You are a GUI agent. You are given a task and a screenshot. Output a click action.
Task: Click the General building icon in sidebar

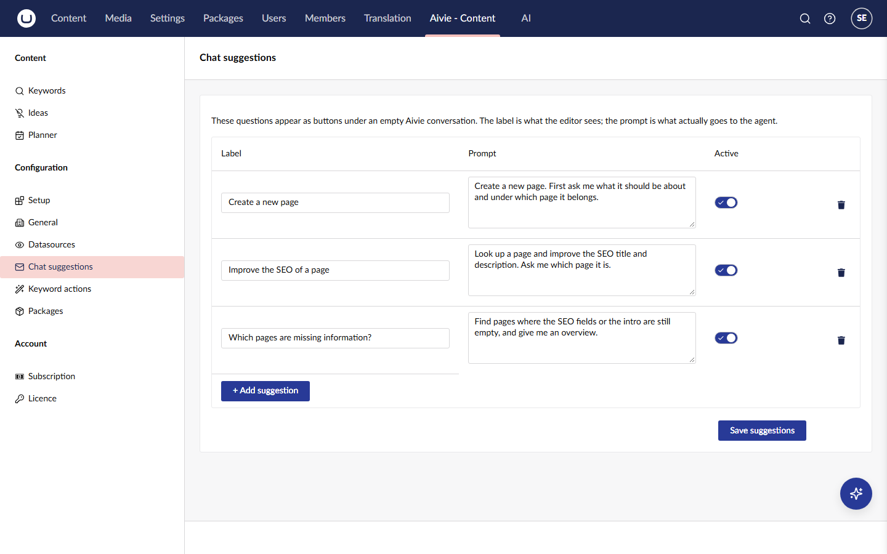click(20, 223)
